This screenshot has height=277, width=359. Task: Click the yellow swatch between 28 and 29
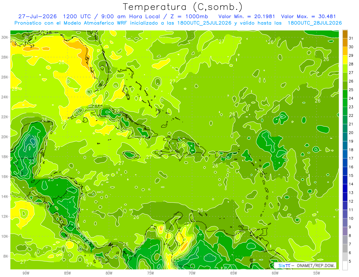[x=345, y=60]
